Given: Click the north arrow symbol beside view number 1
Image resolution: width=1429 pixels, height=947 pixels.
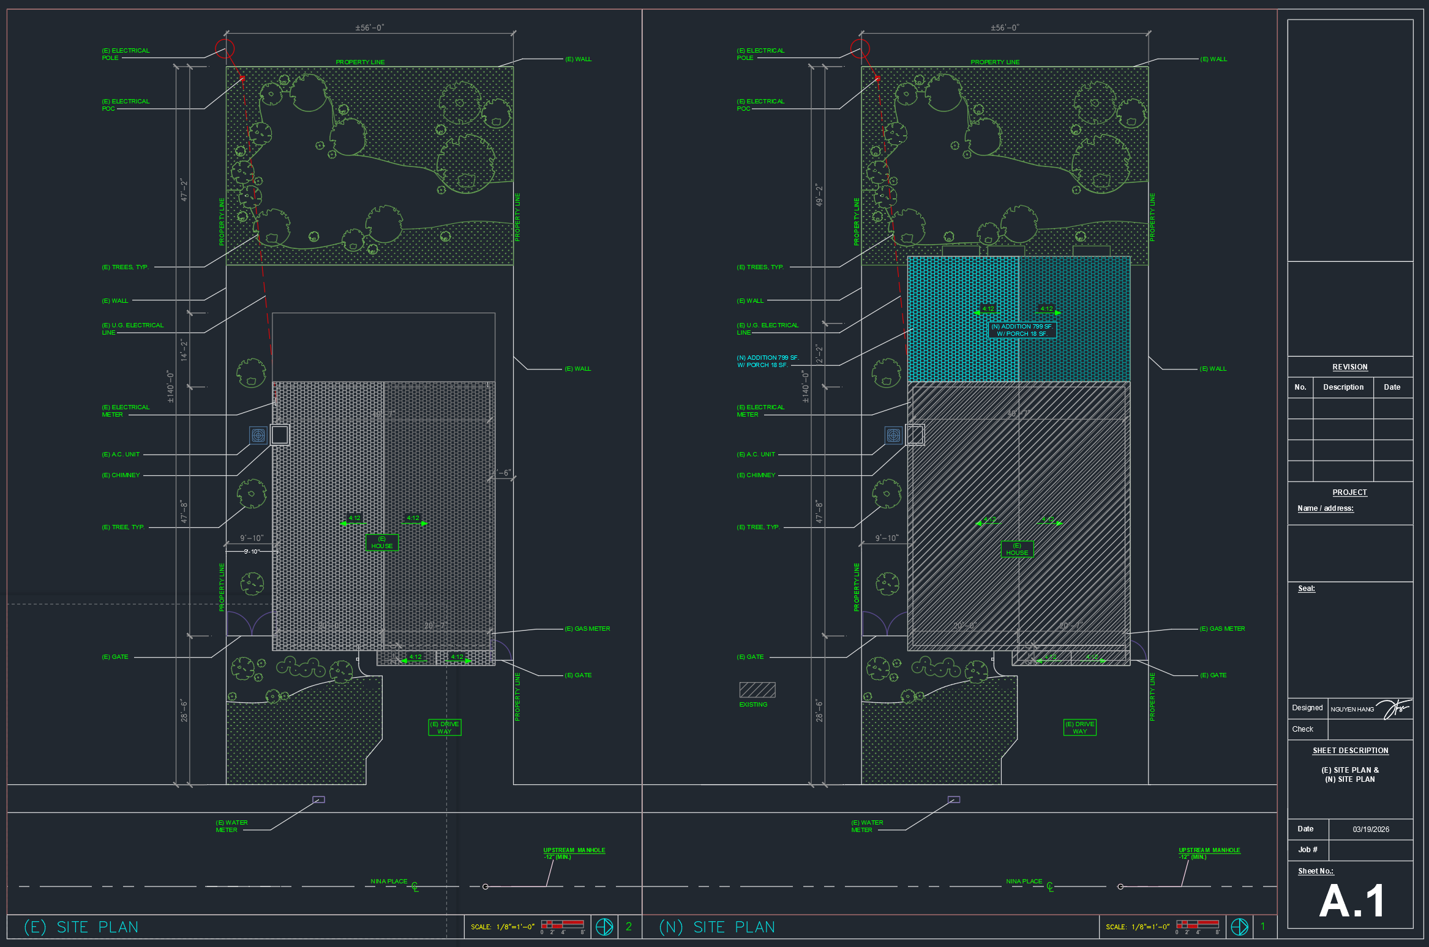Looking at the screenshot, I should tap(1239, 927).
